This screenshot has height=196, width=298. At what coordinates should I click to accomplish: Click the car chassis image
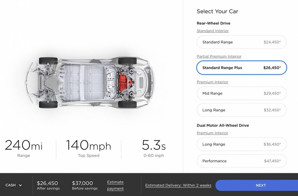coord(90,82)
